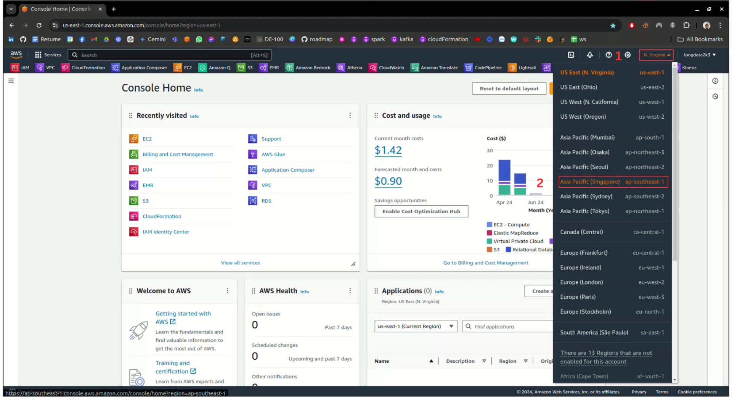Click the notifications bell icon
Screen dimensions: 732x412
pyautogui.click(x=589, y=55)
